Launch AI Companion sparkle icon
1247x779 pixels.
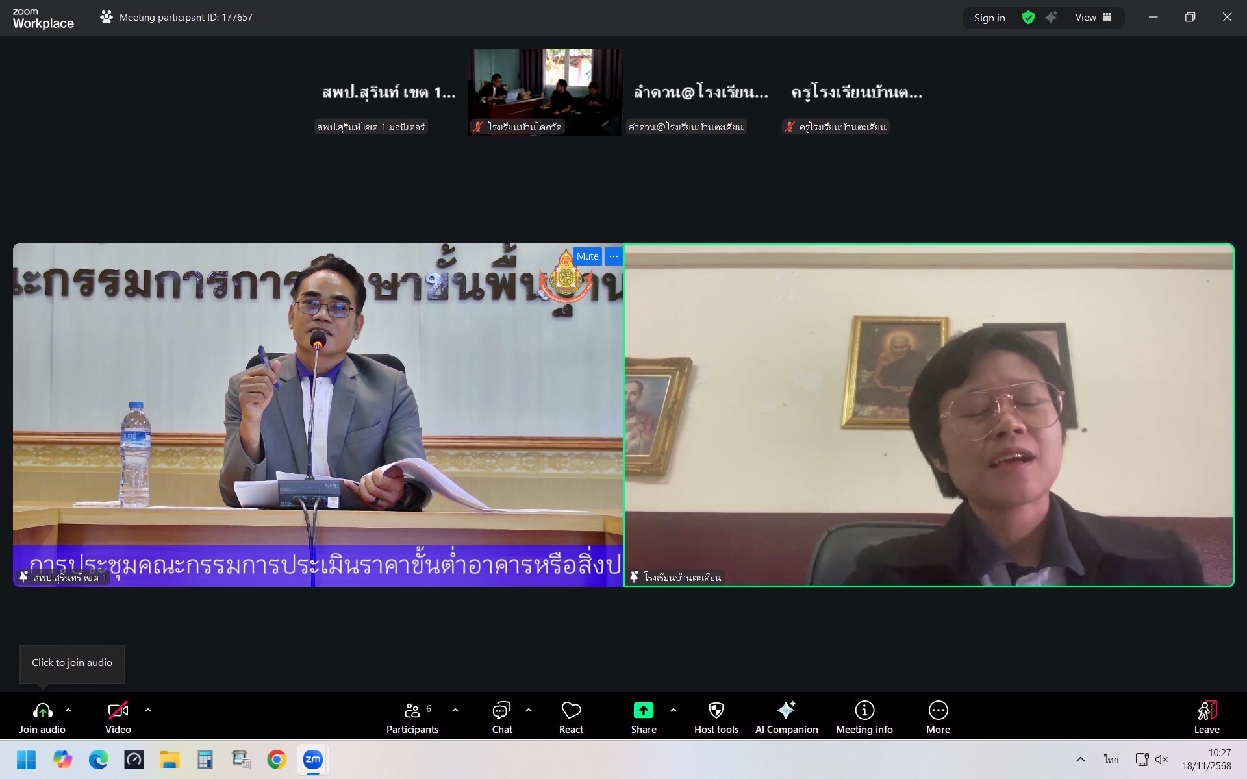786,711
